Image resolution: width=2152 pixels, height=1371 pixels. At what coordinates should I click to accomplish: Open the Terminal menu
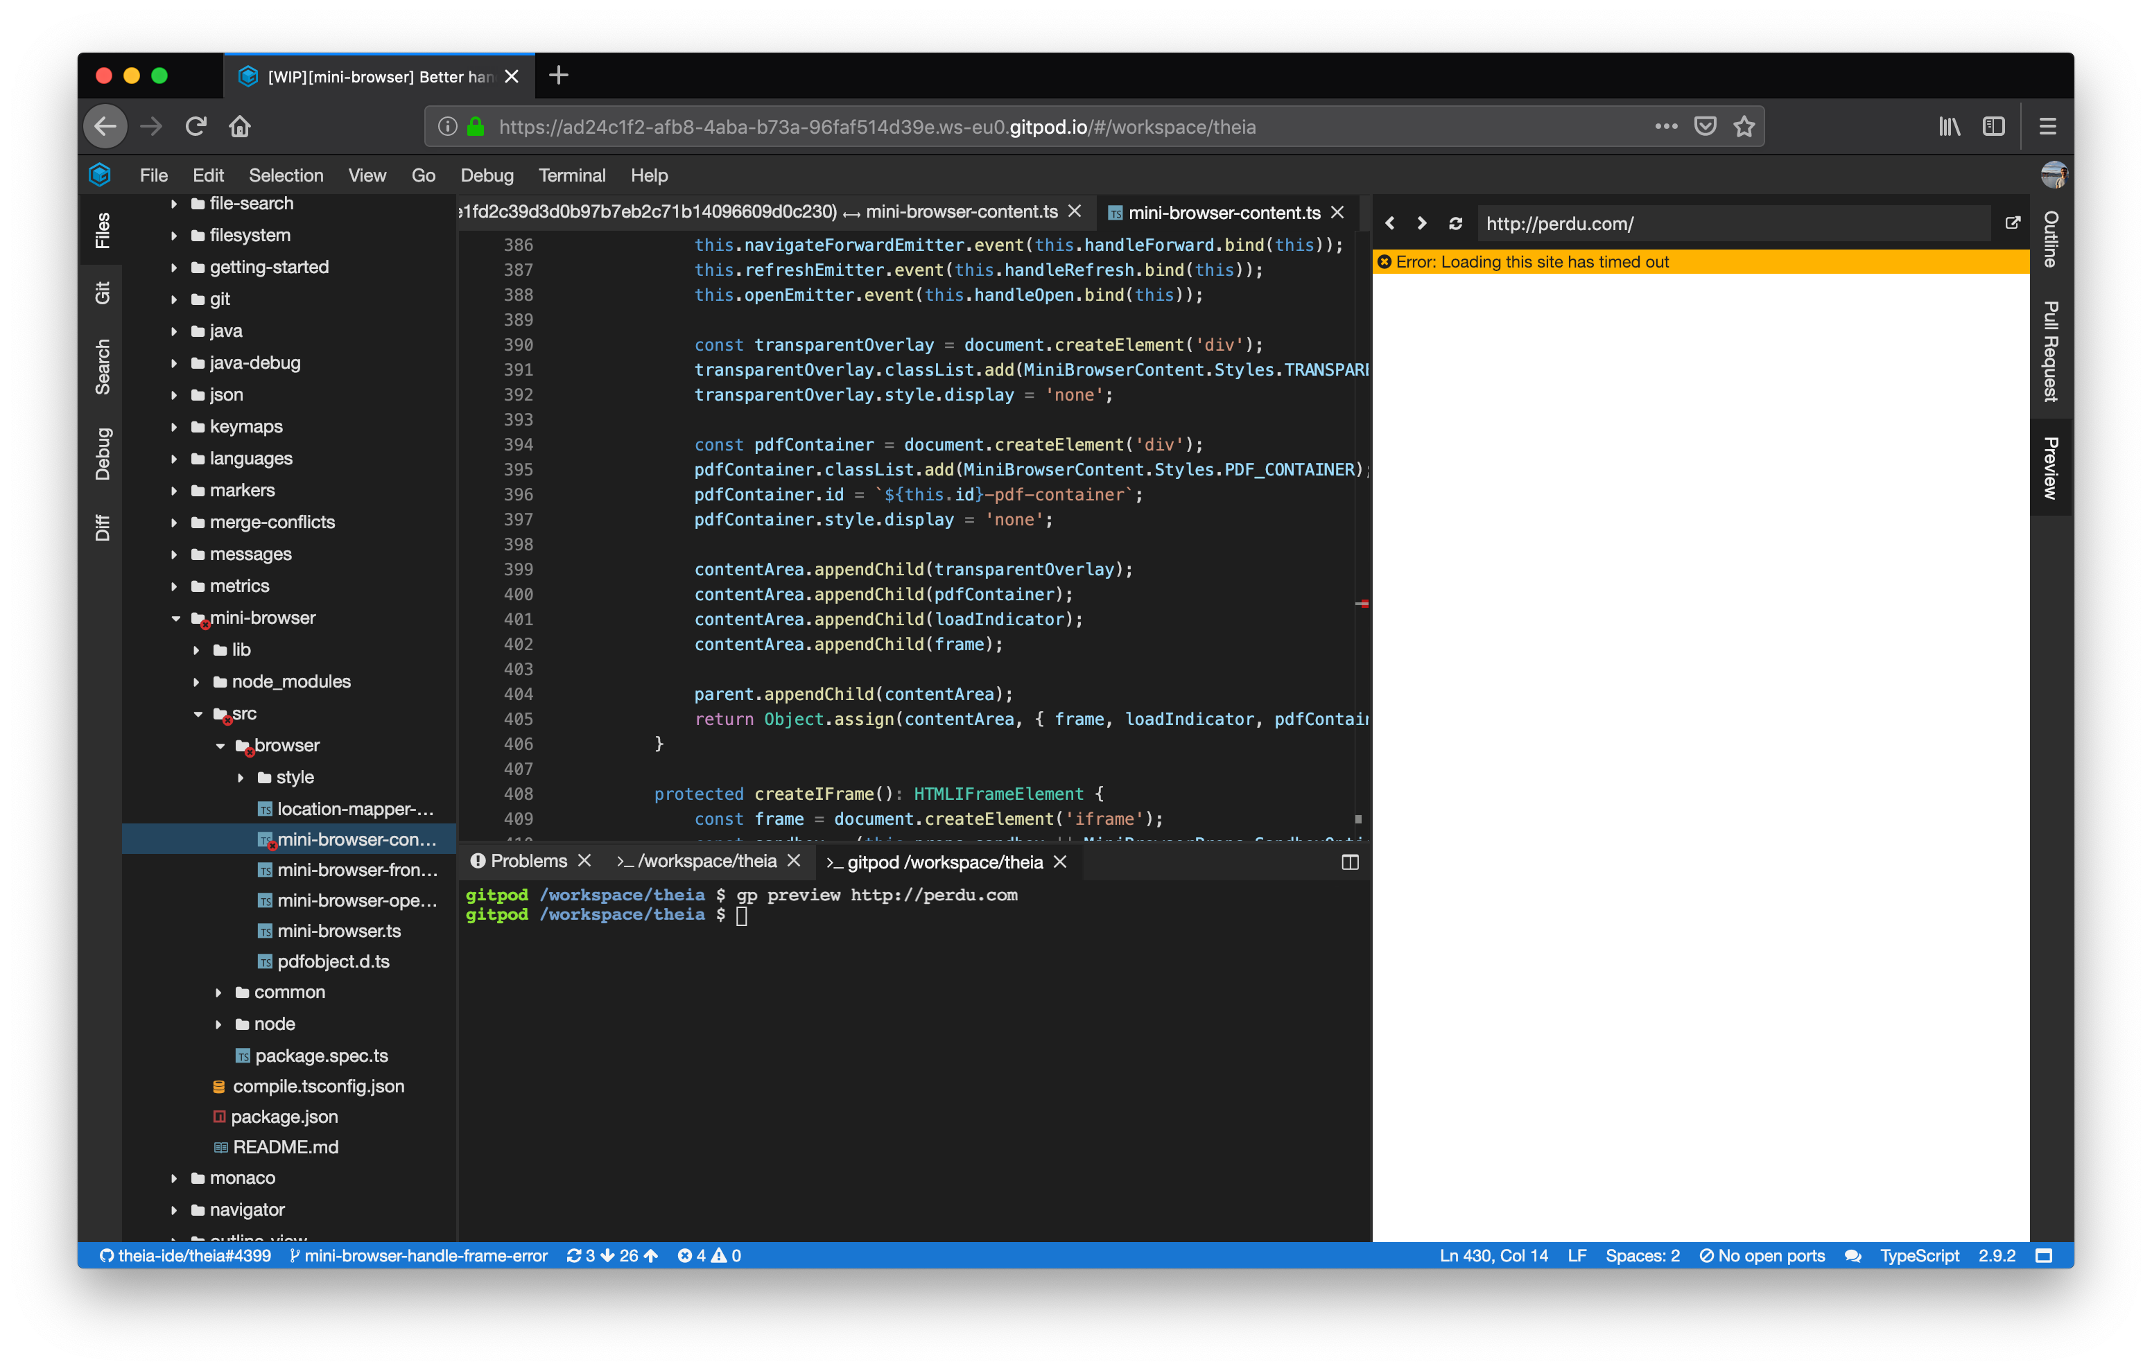572,175
